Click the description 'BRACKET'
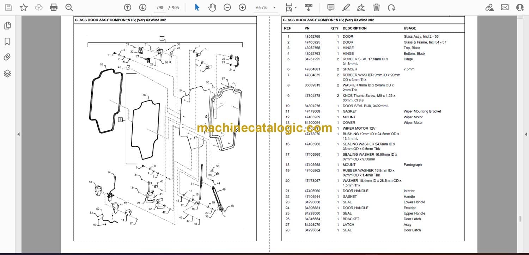The image size is (529, 255). [351, 219]
